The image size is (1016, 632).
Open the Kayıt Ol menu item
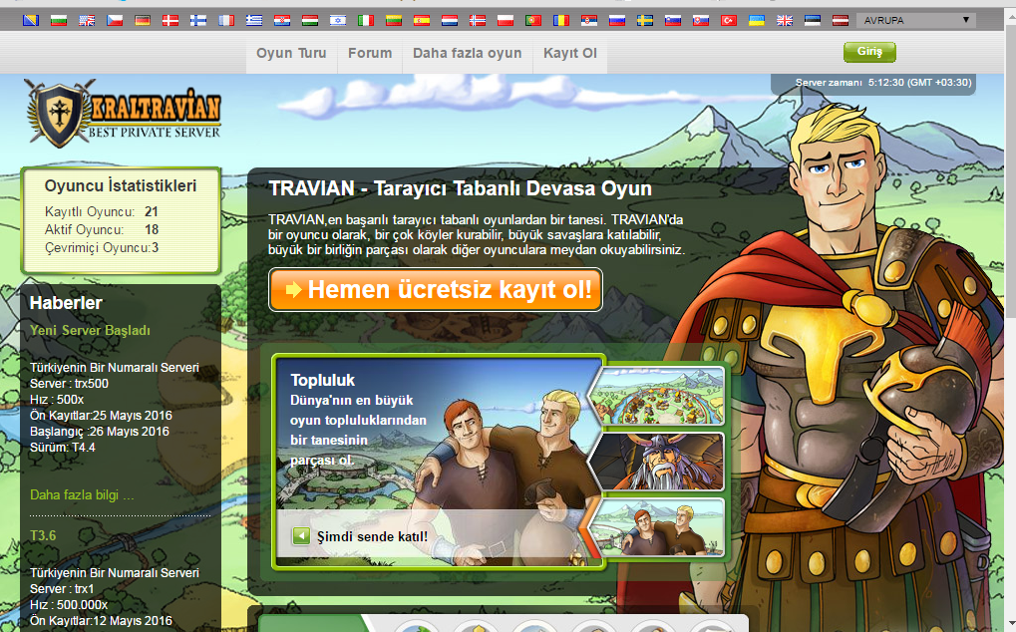click(x=570, y=53)
